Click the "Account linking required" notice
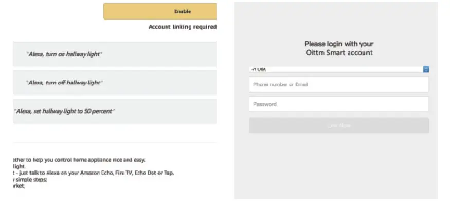 pos(182,27)
